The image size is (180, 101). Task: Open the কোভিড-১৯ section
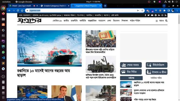(57, 21)
